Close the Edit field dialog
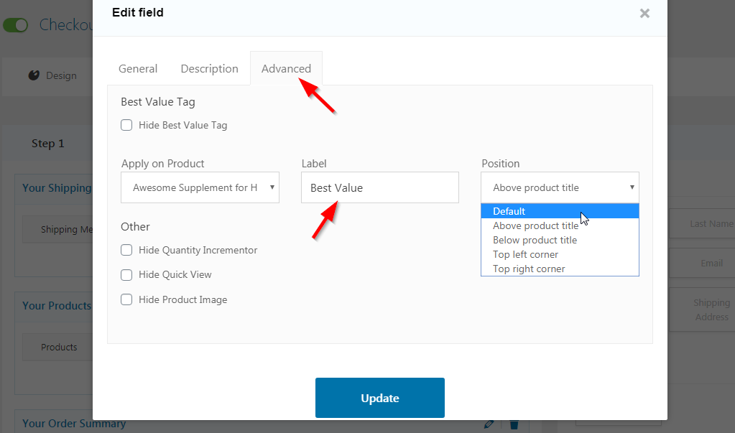The width and height of the screenshot is (735, 433). (644, 13)
